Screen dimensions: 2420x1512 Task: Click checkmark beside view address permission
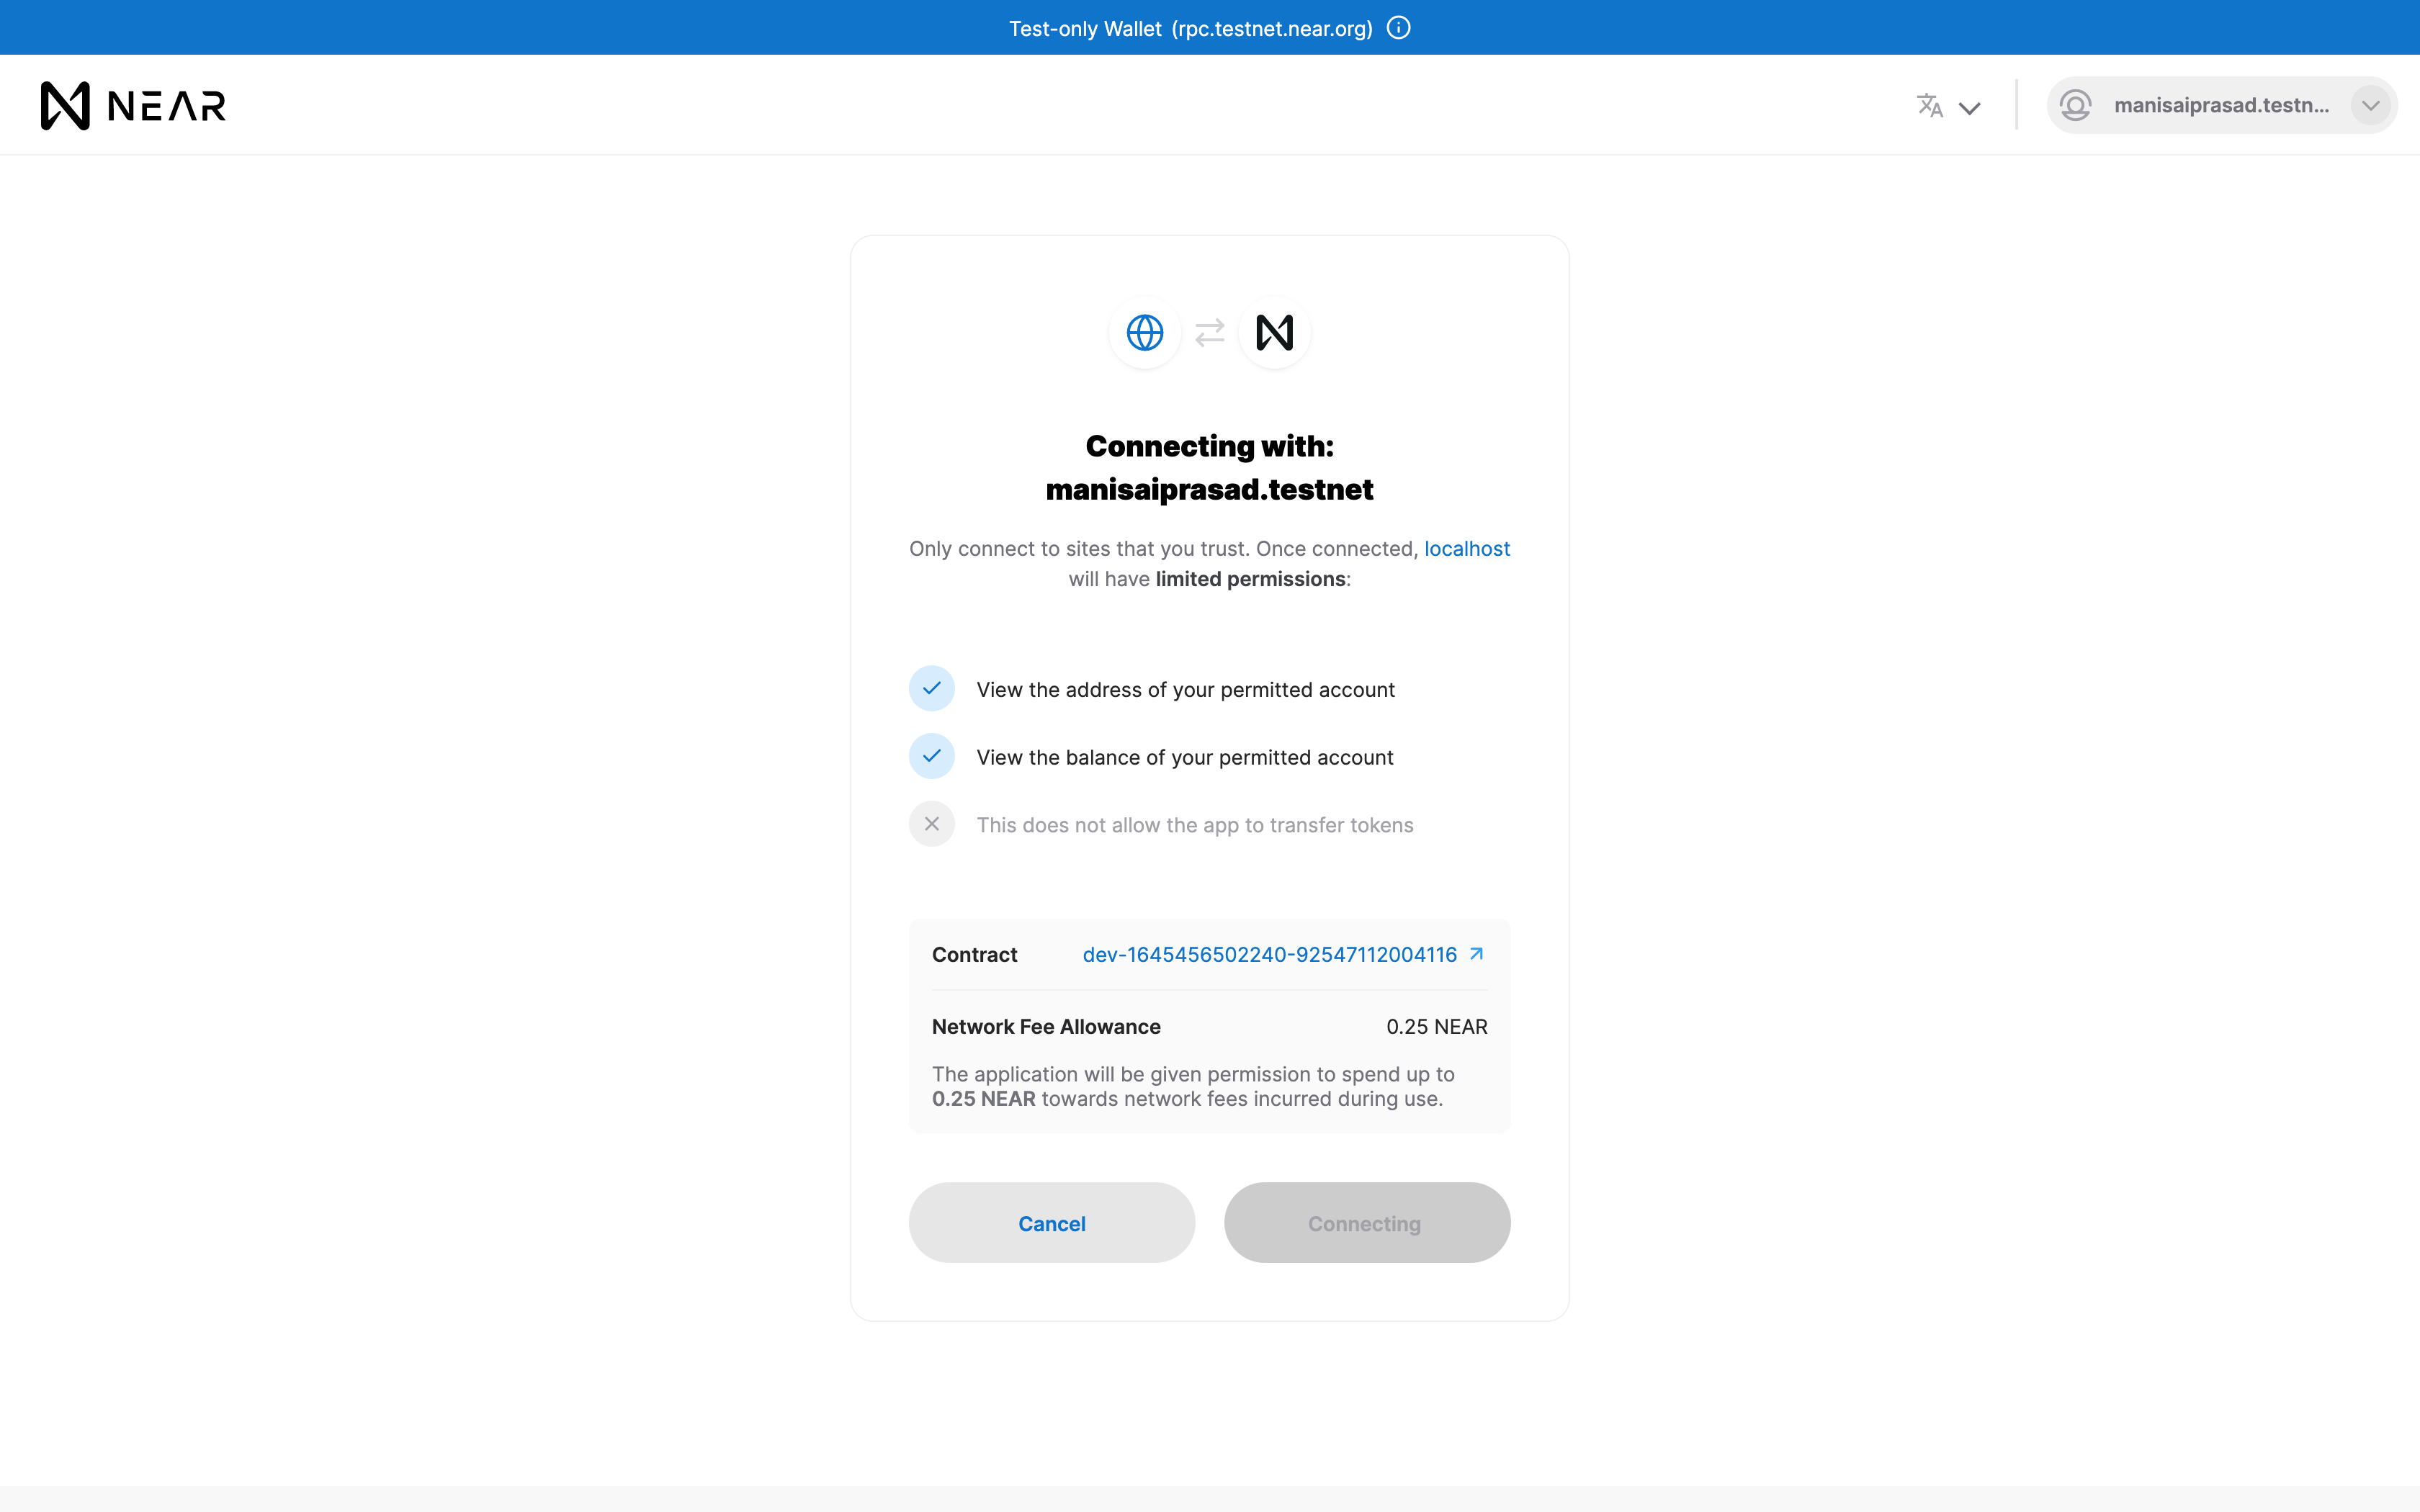(x=931, y=689)
